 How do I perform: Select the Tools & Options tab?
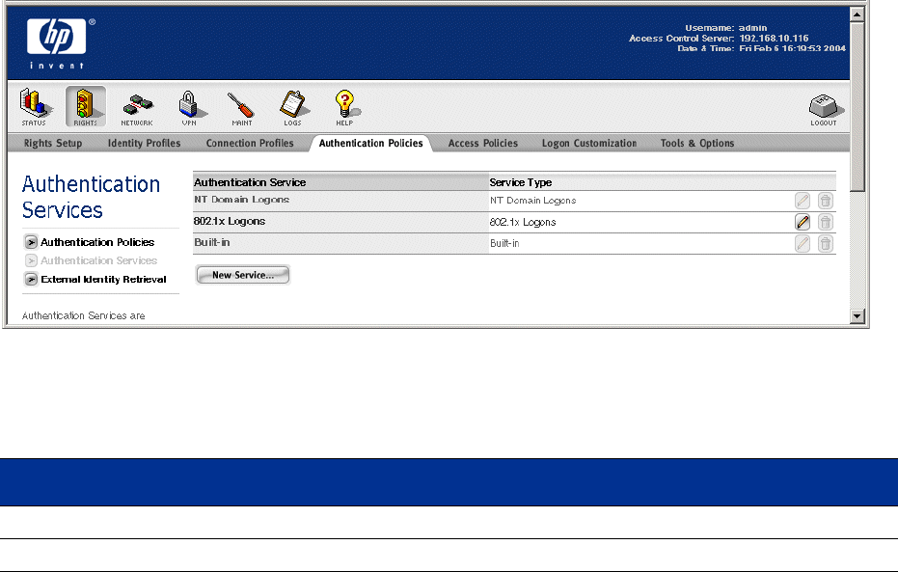[x=696, y=144]
